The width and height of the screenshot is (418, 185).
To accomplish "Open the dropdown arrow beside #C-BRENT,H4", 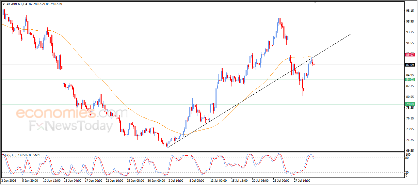I will (4, 4).
